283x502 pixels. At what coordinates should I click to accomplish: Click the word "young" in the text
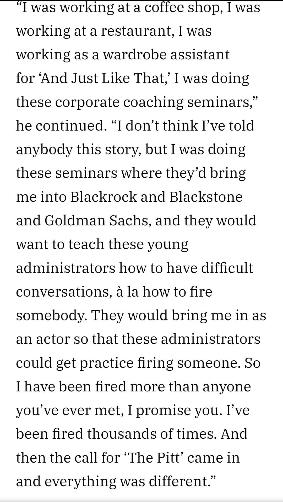[168, 244]
